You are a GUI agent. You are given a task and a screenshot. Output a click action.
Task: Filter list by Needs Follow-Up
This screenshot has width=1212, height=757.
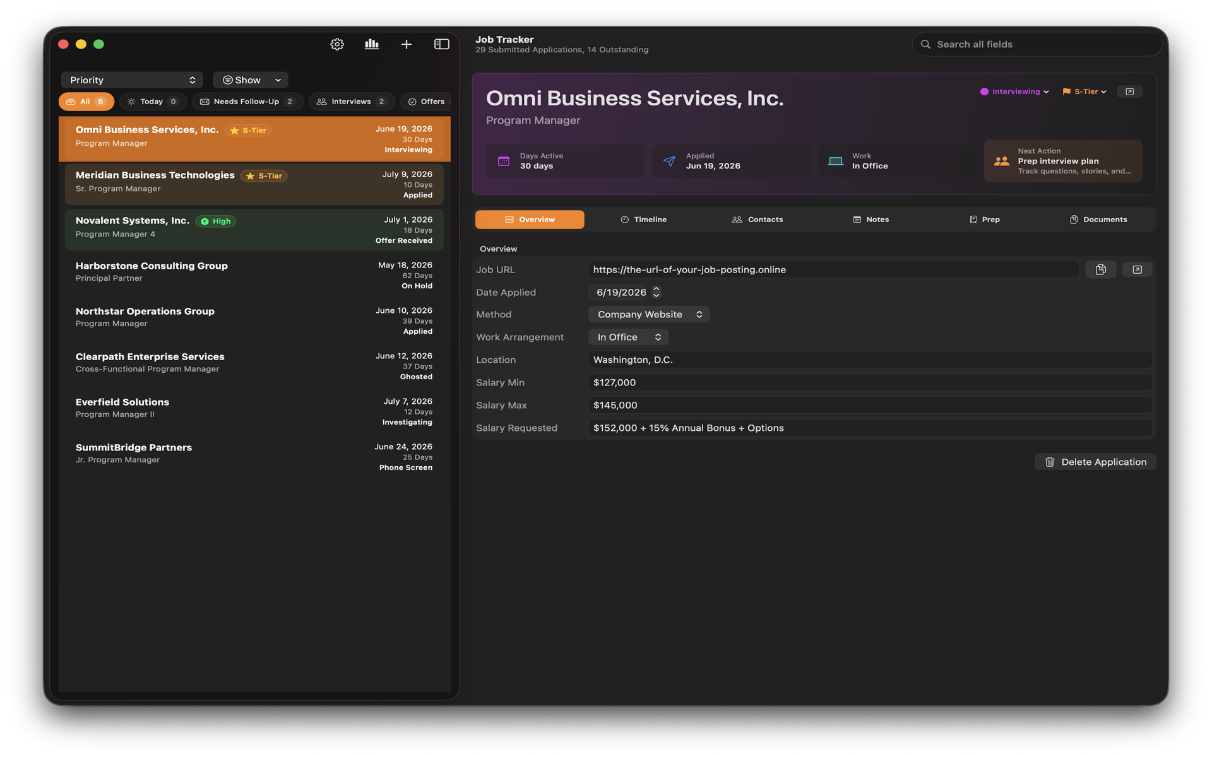247,102
